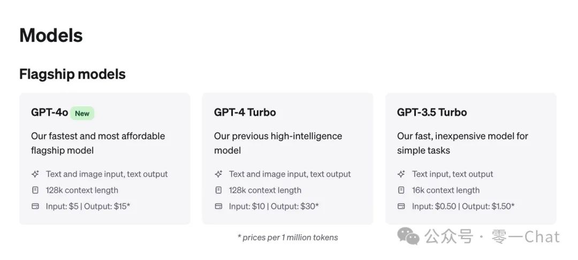Viewport: 578px width, 260px height.
Task: Open the GPT-3.5 Turbo model title
Action: [x=431, y=112]
